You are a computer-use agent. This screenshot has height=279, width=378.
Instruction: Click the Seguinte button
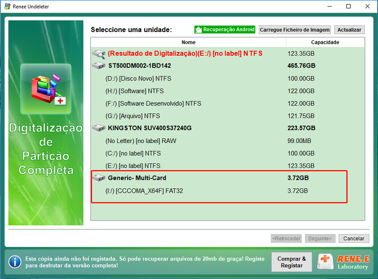click(x=320, y=238)
